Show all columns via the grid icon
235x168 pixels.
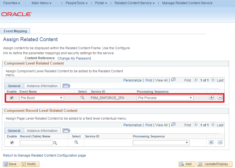coord(66,86)
